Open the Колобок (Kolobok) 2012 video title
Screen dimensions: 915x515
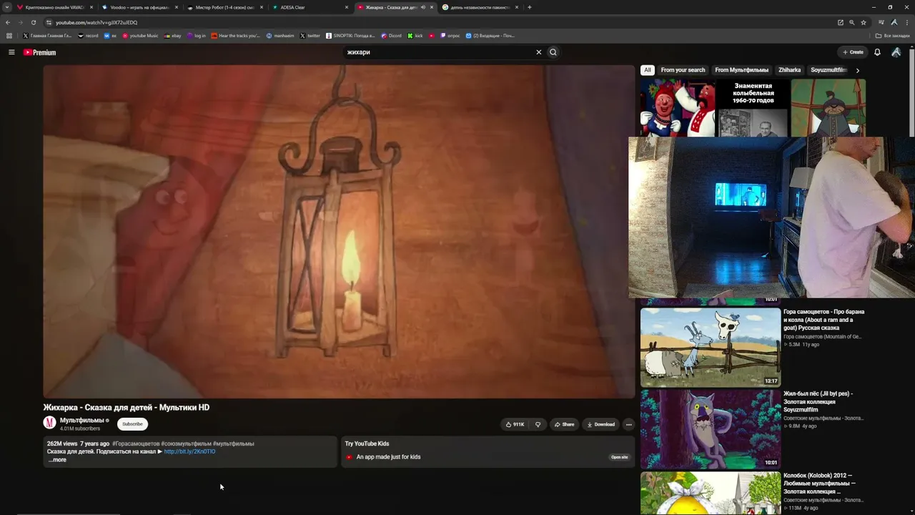click(819, 484)
